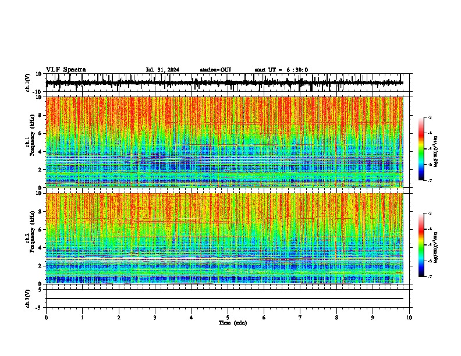Viewport: 461px width, 356px height.
Task: Click ch.2 frequency axis tick "8"
Action: click(41, 212)
